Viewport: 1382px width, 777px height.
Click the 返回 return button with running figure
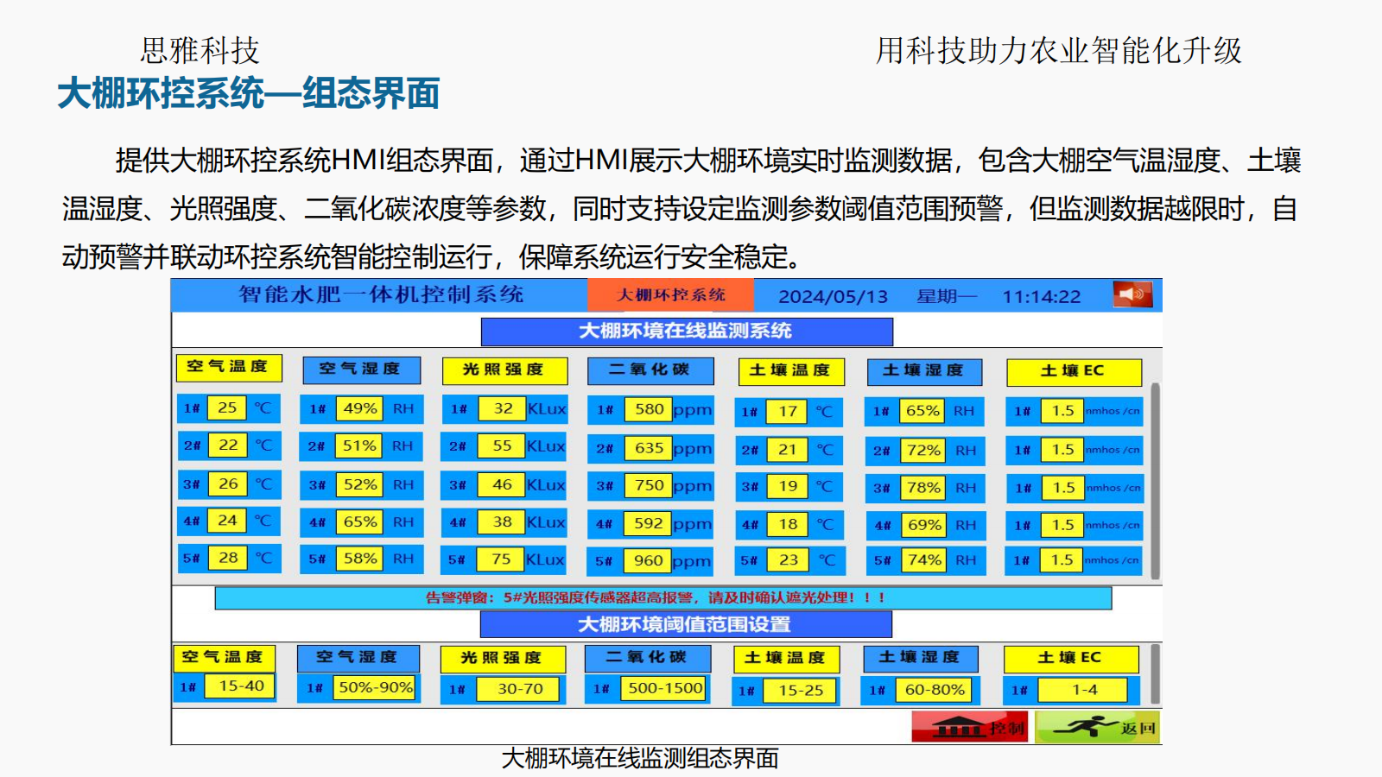(x=1098, y=727)
